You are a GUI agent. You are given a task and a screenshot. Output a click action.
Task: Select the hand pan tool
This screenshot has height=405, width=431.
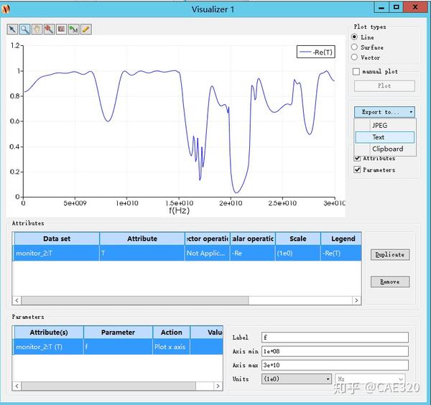coord(37,29)
